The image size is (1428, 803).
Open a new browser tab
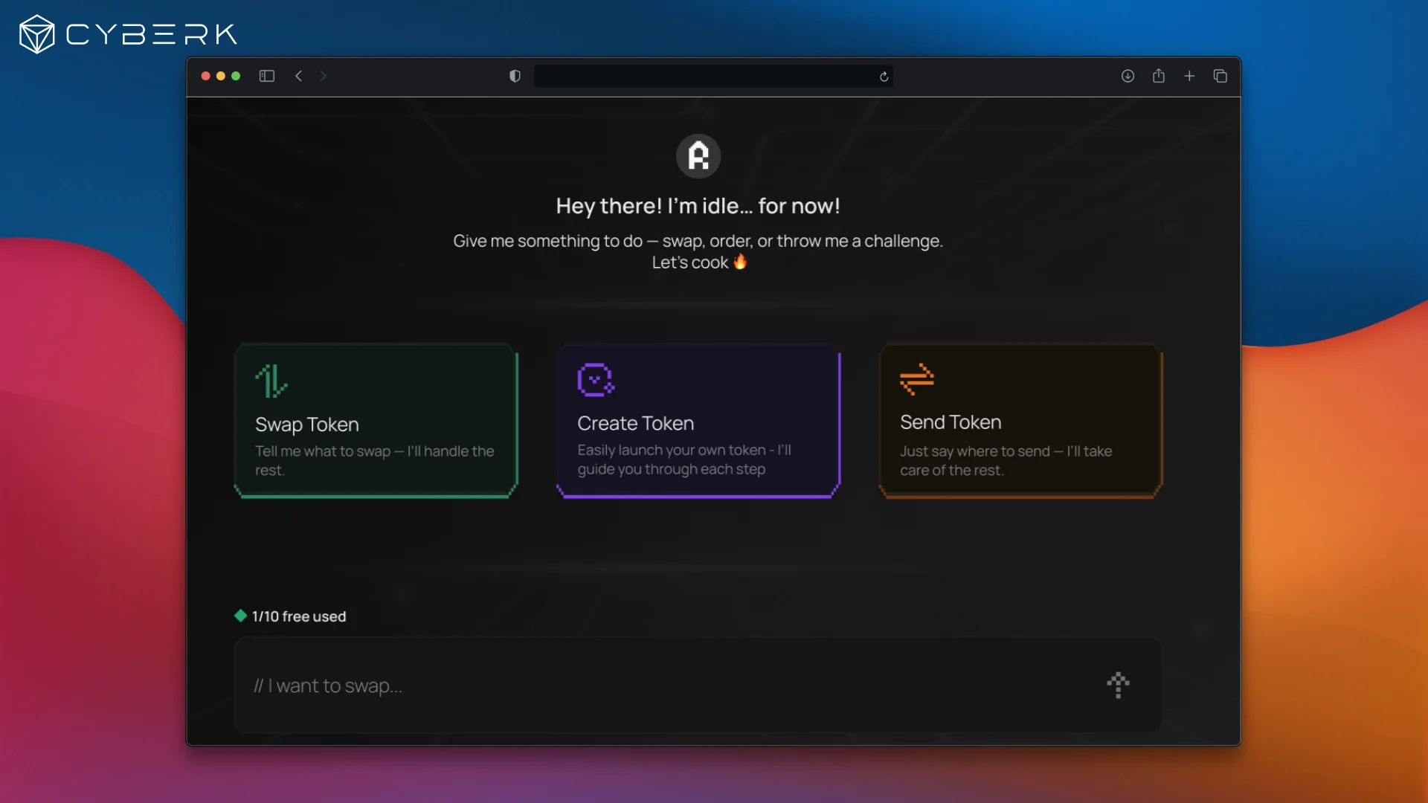(x=1189, y=76)
